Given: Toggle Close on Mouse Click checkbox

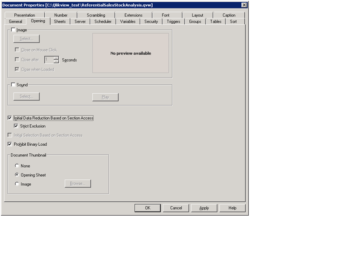Looking at the screenshot, I should tap(17, 50).
